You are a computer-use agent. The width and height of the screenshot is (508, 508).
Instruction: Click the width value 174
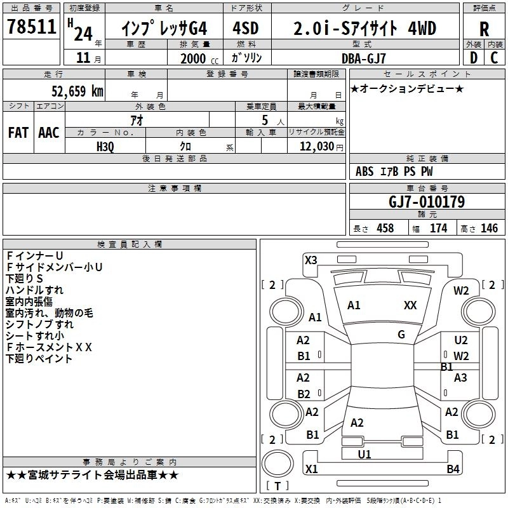pos(438,228)
